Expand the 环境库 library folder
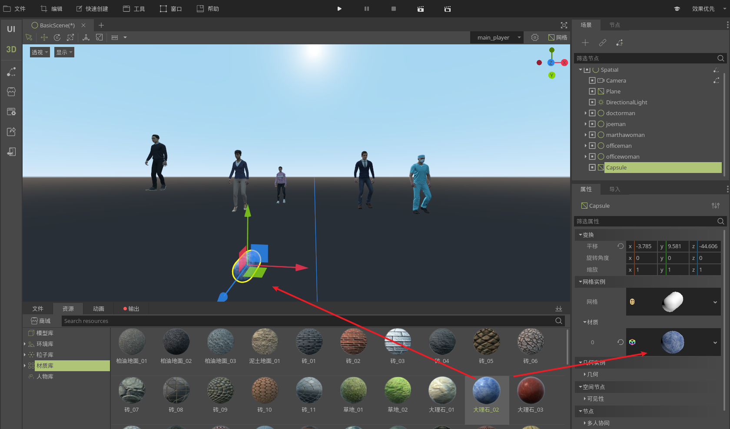 tap(25, 344)
